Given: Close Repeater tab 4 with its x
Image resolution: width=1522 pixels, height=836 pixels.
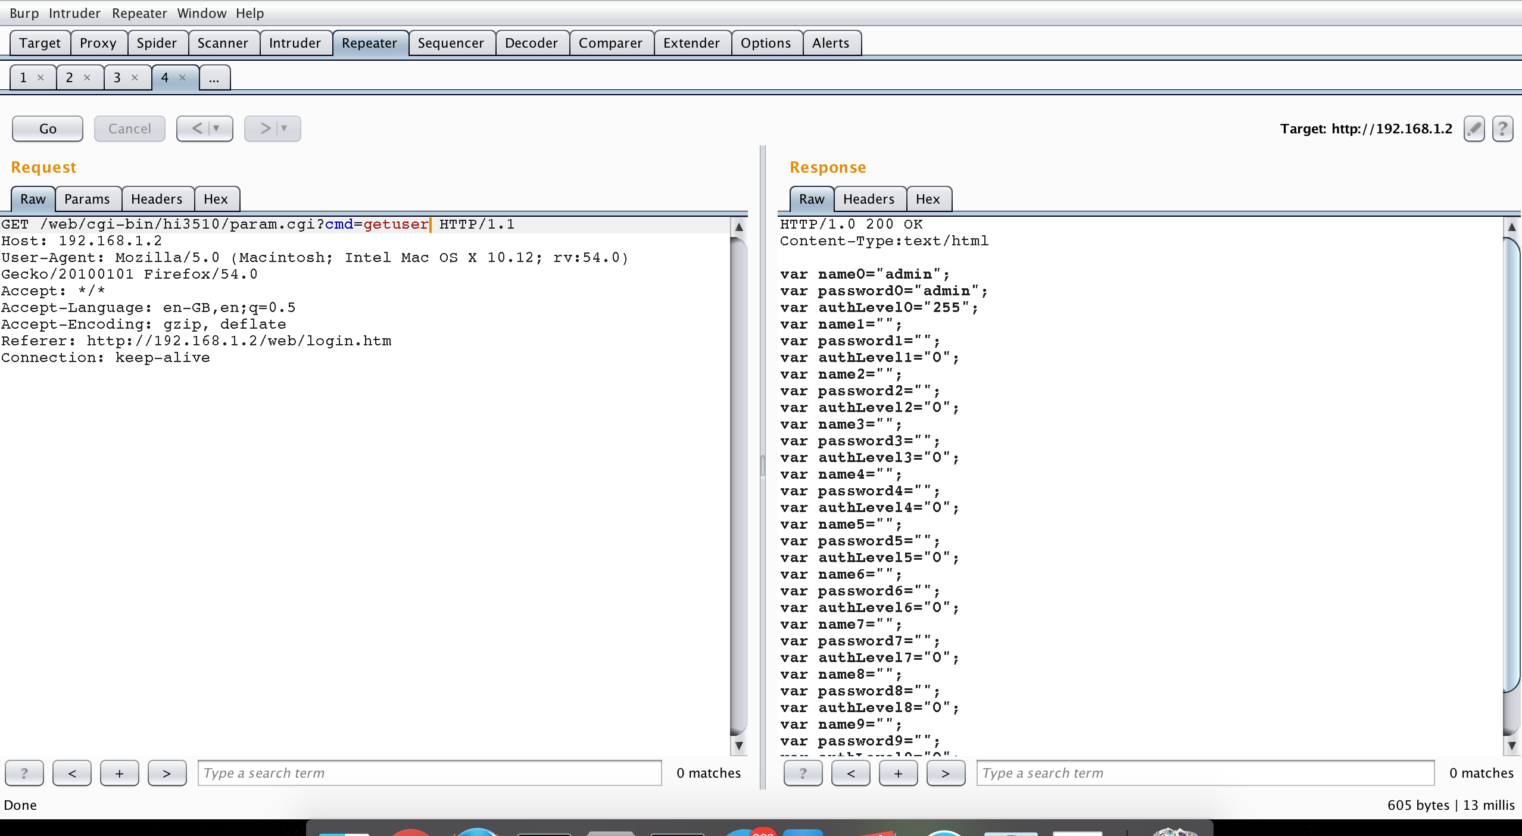Looking at the screenshot, I should pos(182,77).
